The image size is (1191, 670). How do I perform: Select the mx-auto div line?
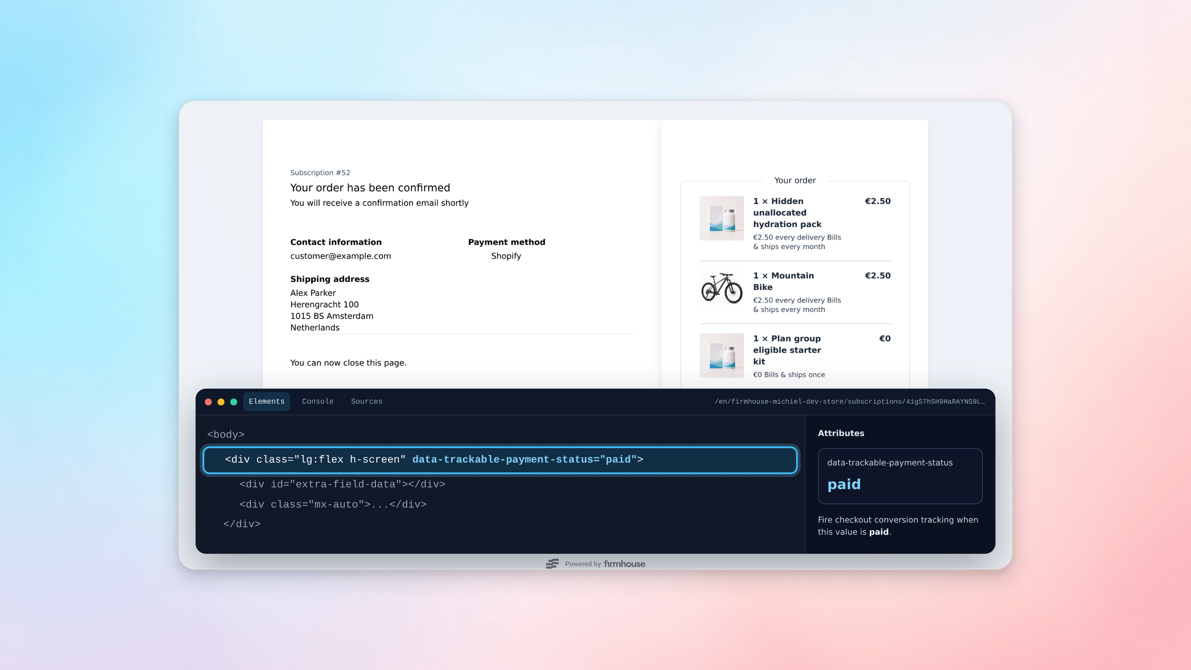coord(333,505)
